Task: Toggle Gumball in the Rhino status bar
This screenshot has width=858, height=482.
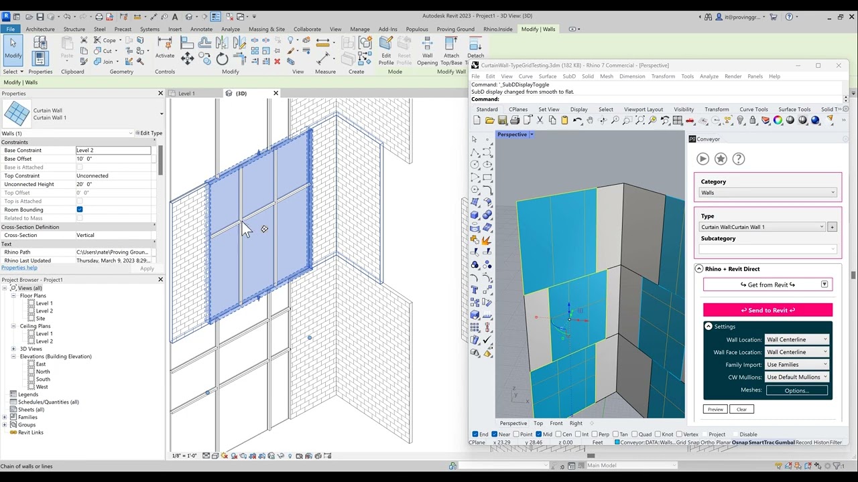Action: (x=784, y=443)
